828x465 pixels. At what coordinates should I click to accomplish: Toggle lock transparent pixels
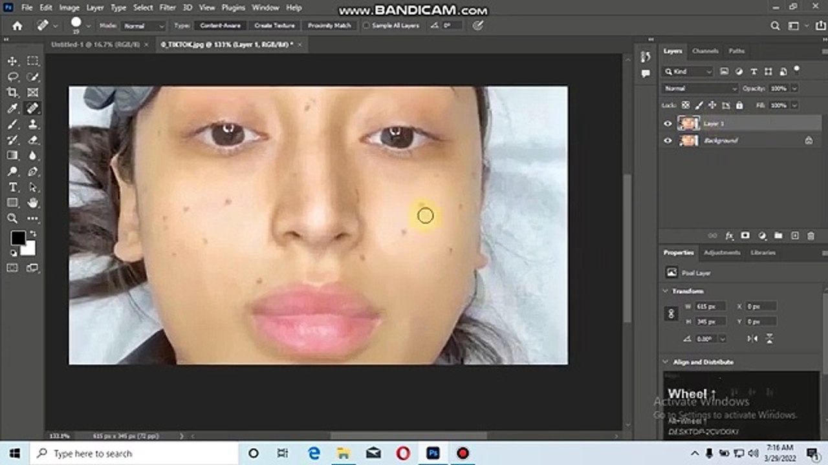point(686,105)
